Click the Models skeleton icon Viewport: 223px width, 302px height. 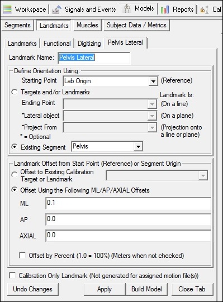(126, 9)
